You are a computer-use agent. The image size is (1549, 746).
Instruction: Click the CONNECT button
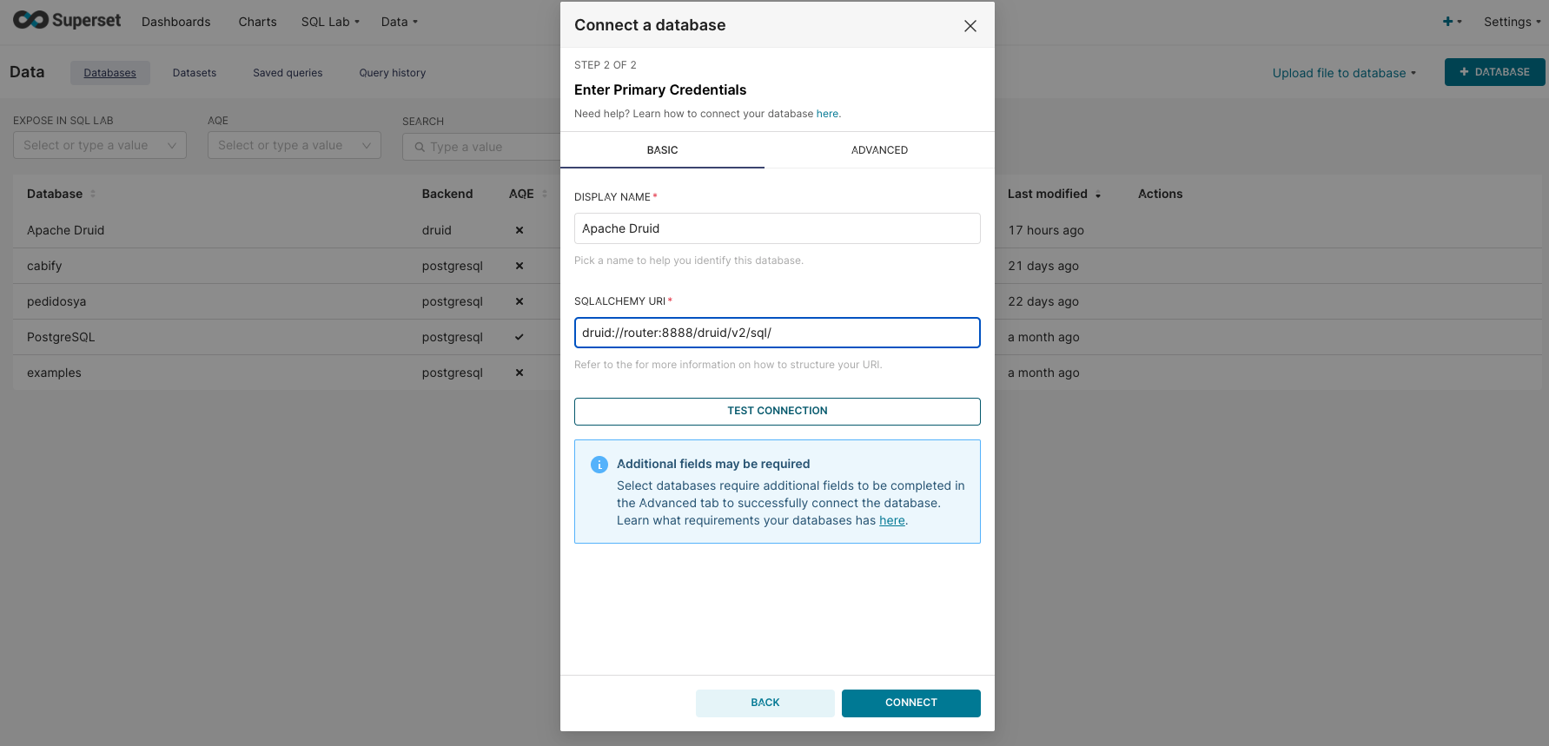(x=911, y=703)
